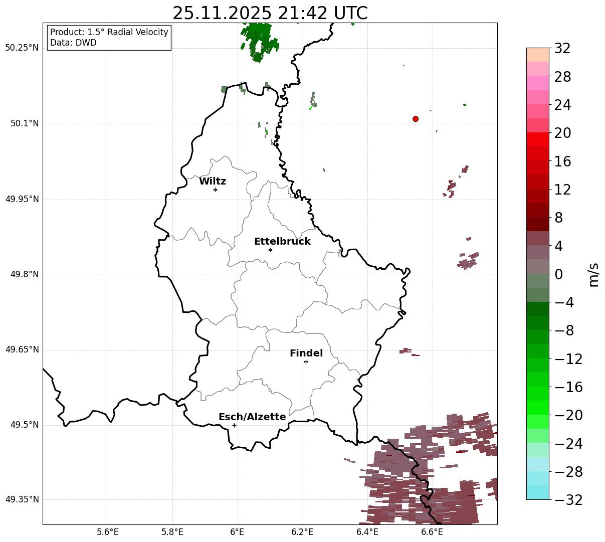Click the colorbar value −32

click(x=568, y=500)
